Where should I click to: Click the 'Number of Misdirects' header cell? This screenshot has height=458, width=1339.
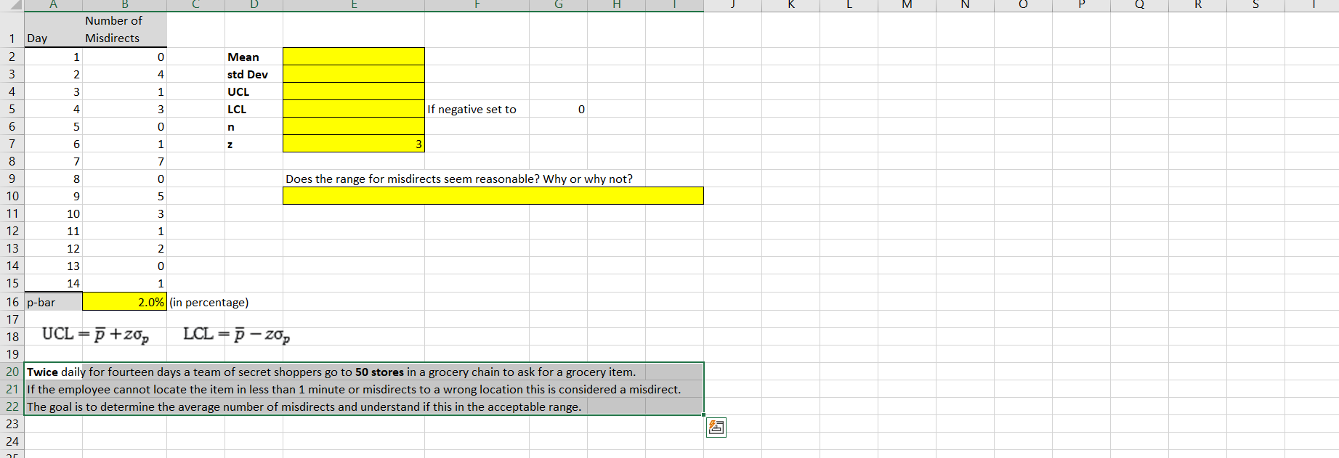point(124,29)
